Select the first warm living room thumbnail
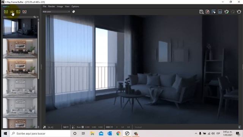The height and width of the screenshot is (137, 243). point(20,48)
